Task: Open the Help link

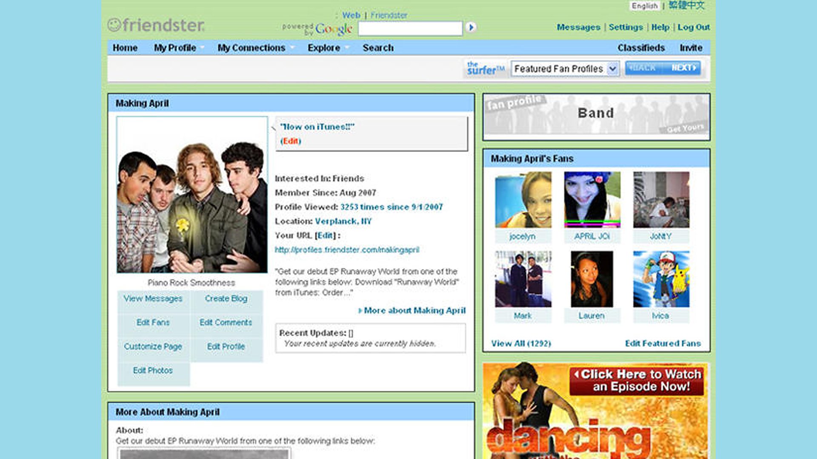Action: [660, 27]
